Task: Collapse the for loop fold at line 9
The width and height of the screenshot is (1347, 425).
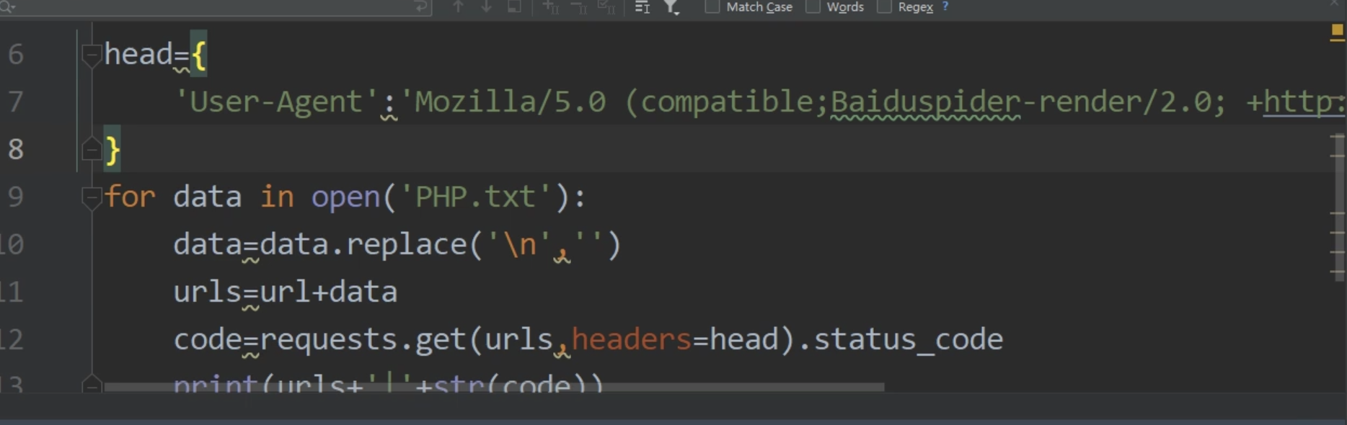Action: (91, 197)
